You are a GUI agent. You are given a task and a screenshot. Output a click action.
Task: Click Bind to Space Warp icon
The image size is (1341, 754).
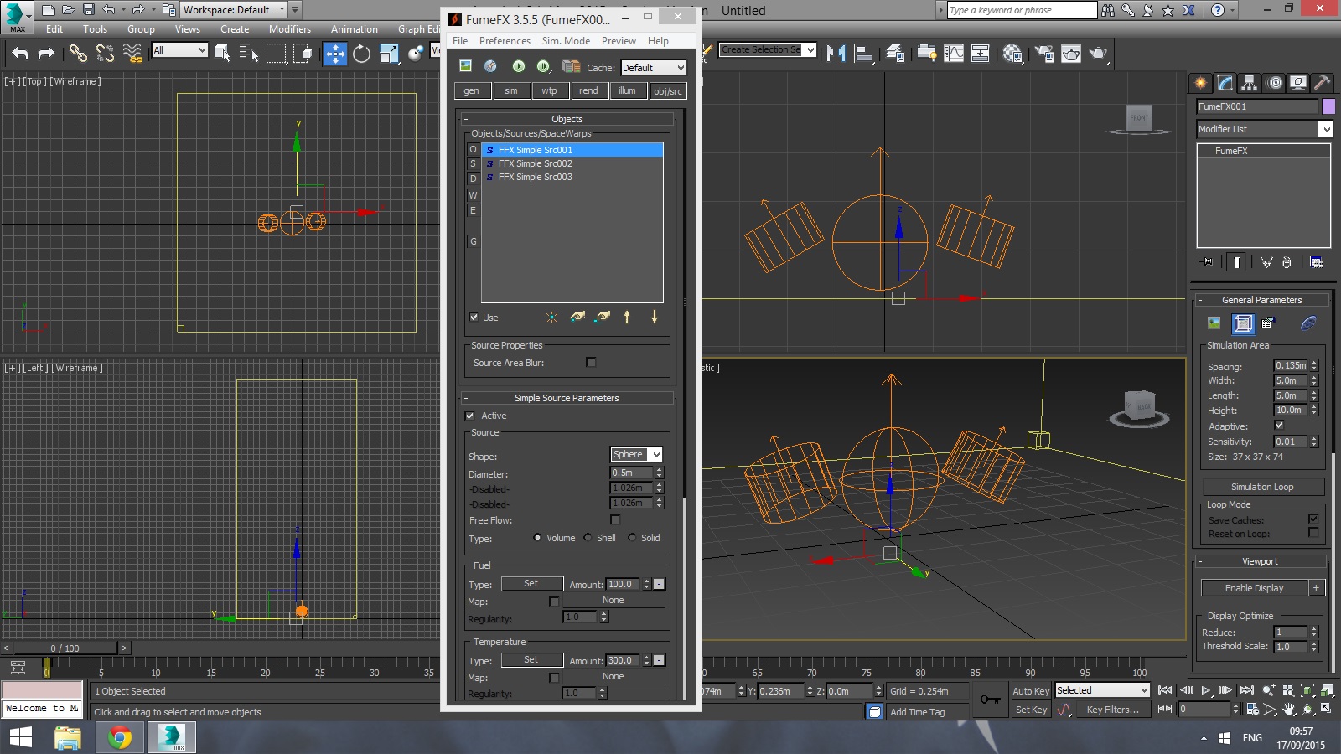coord(132,54)
